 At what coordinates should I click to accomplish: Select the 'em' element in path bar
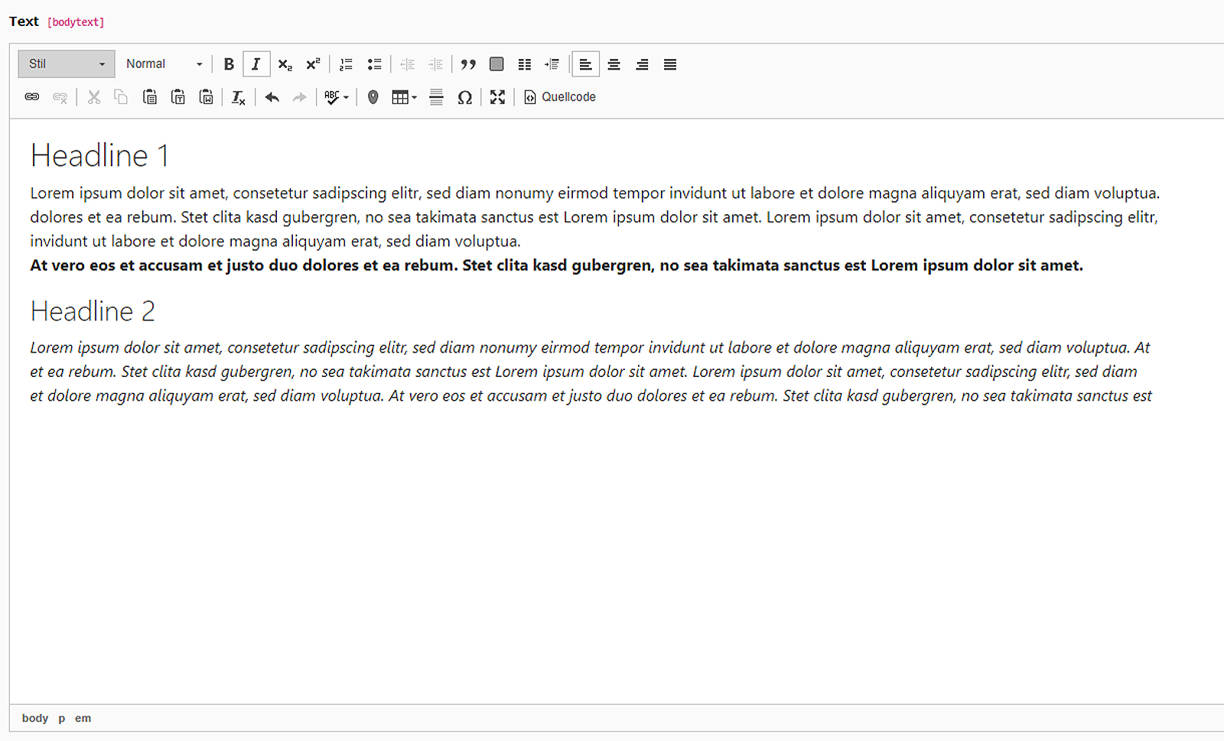point(83,718)
